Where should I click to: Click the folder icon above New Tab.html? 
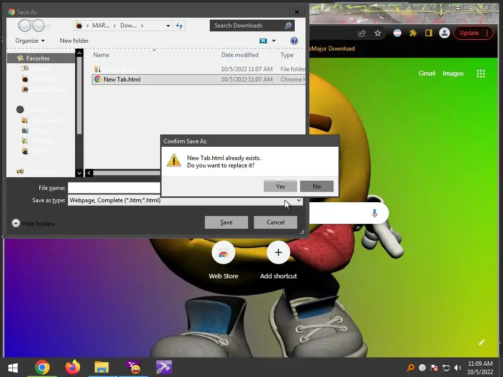pos(98,69)
